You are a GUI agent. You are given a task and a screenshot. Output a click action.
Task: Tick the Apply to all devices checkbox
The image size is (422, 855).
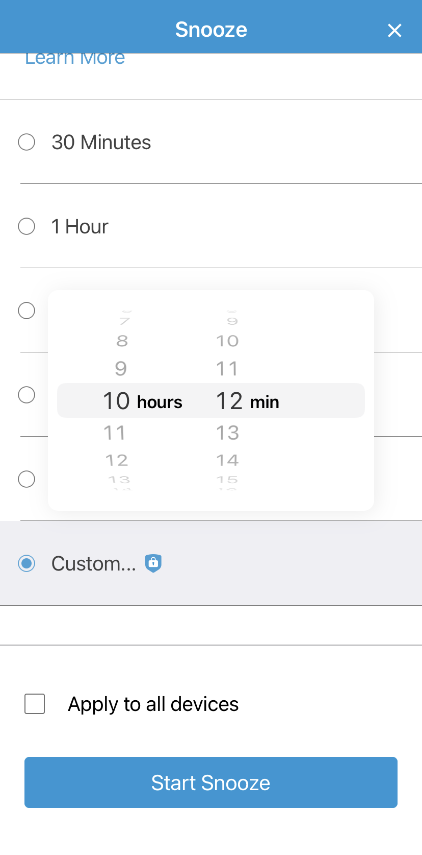click(35, 704)
